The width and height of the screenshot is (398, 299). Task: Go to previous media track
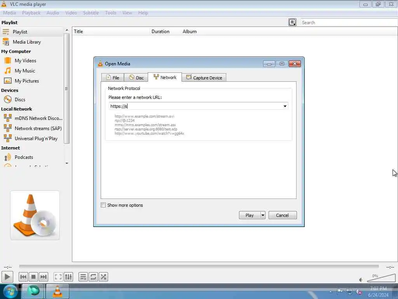click(x=23, y=277)
